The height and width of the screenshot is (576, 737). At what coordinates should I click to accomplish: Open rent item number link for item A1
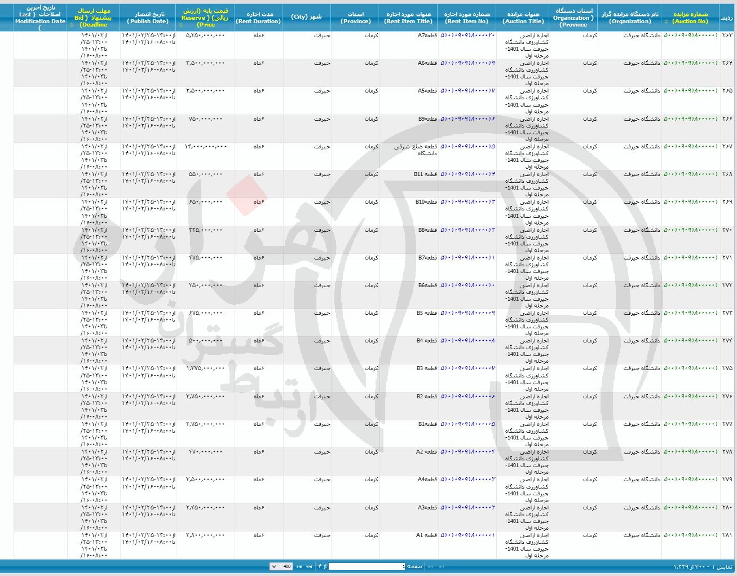tap(467, 535)
